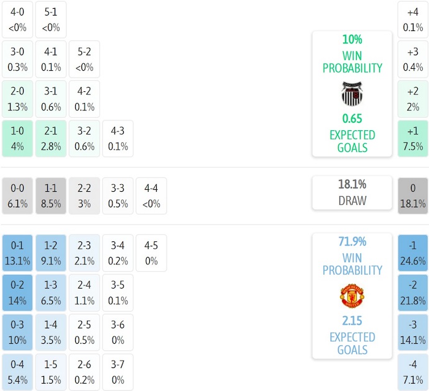This screenshot has width=429, height=391.
Task: Click the 2.15 expected goals value
Action: (x=352, y=321)
